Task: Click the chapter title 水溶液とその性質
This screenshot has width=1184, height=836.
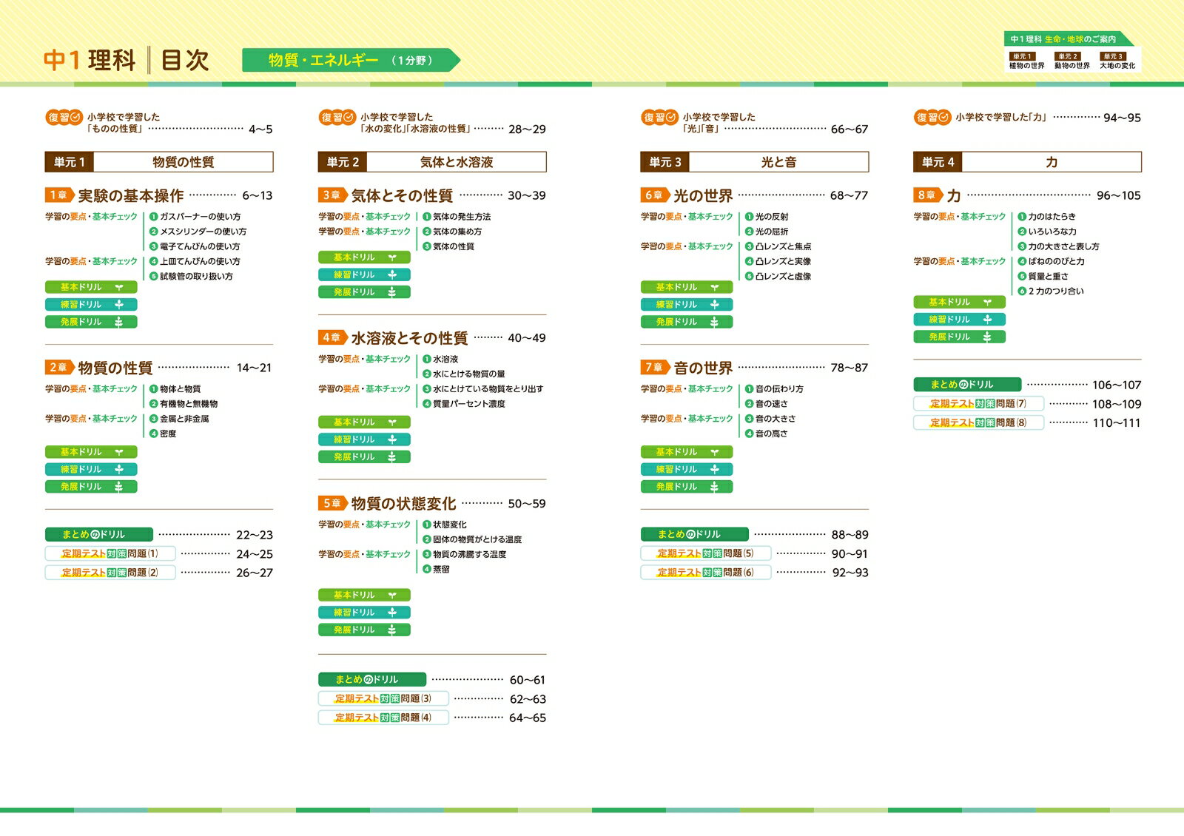Action: [x=409, y=337]
